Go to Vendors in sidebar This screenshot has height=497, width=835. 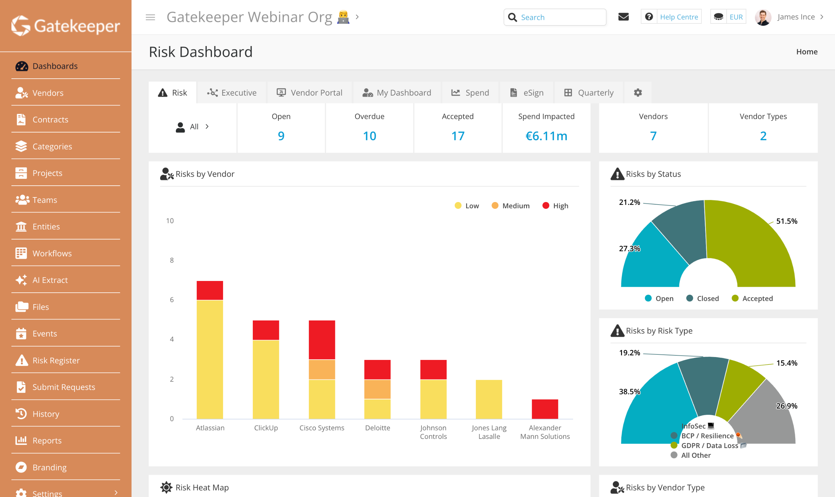48,93
